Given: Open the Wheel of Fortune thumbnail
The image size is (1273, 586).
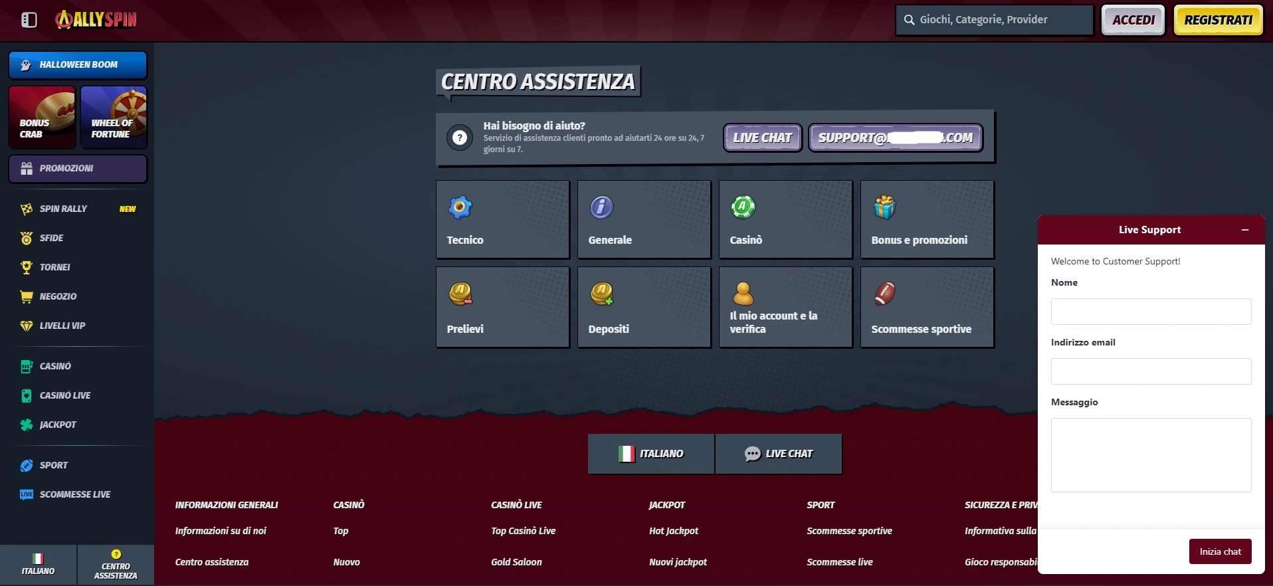Looking at the screenshot, I should tap(114, 117).
